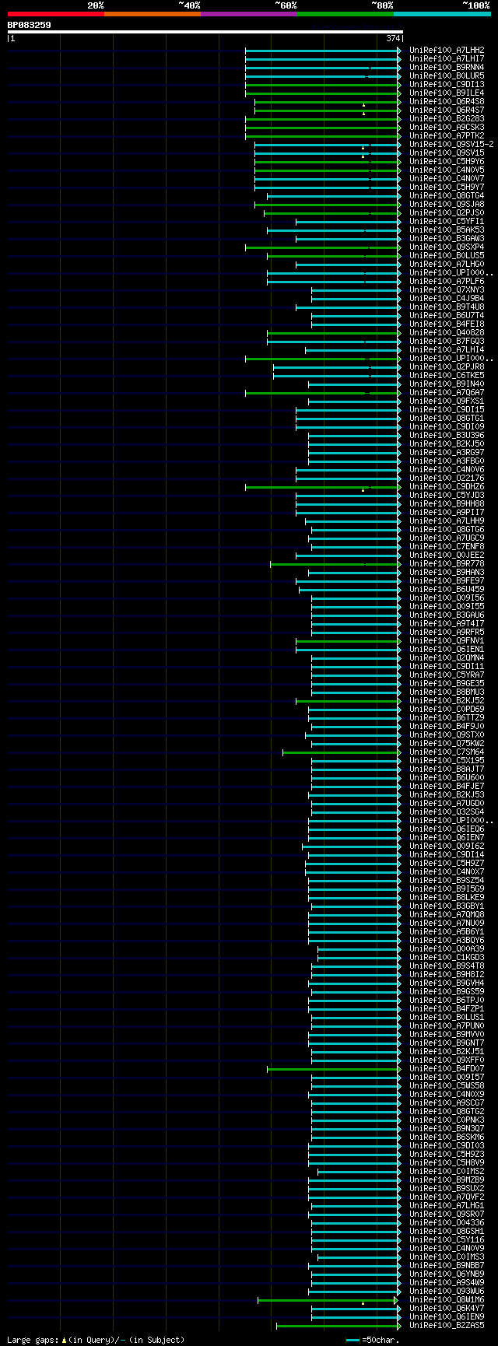Click the cyan alignment bar of UniRef100_A7LHH2
This screenshot has width=498, height=1346.
point(323,50)
